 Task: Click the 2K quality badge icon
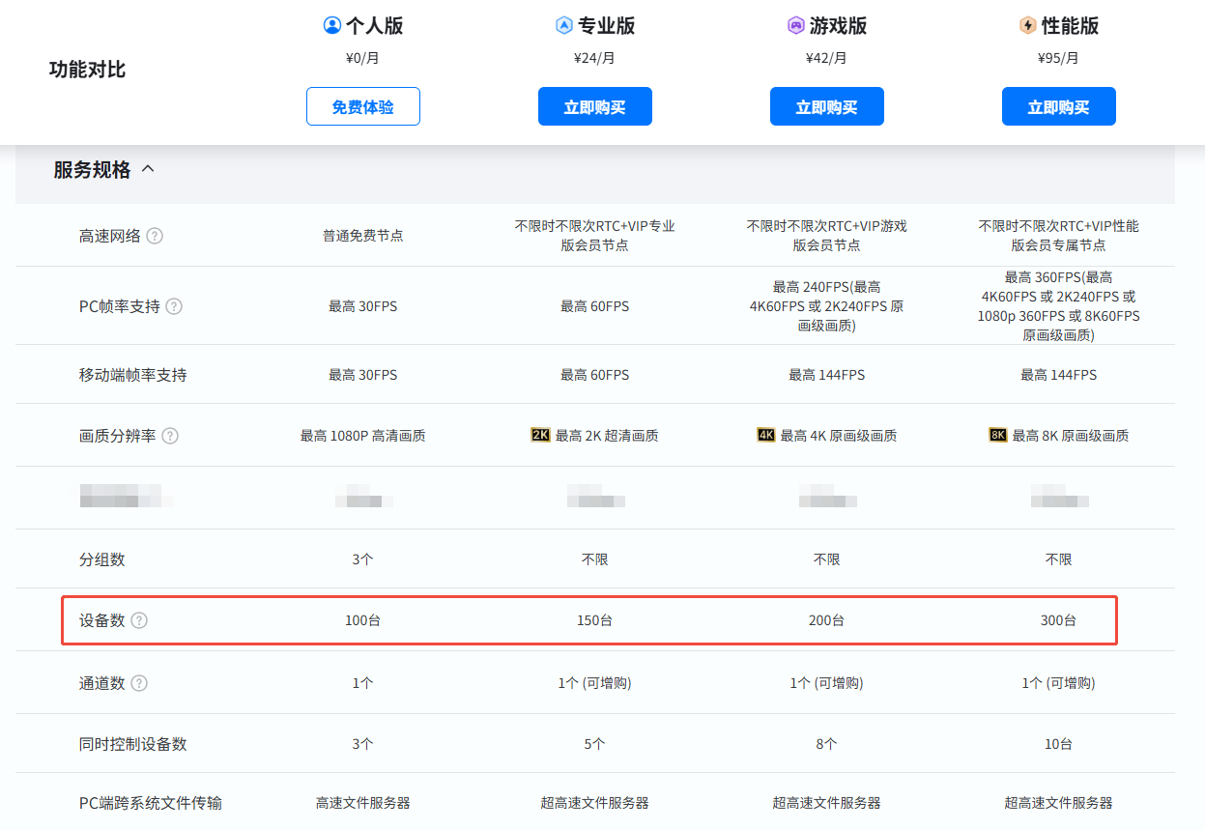point(540,436)
